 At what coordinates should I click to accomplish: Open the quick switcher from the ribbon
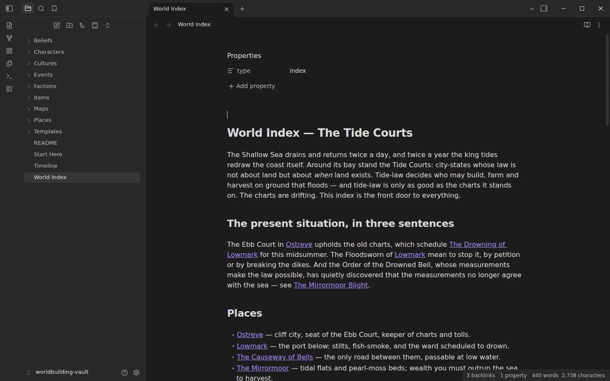click(x=9, y=25)
